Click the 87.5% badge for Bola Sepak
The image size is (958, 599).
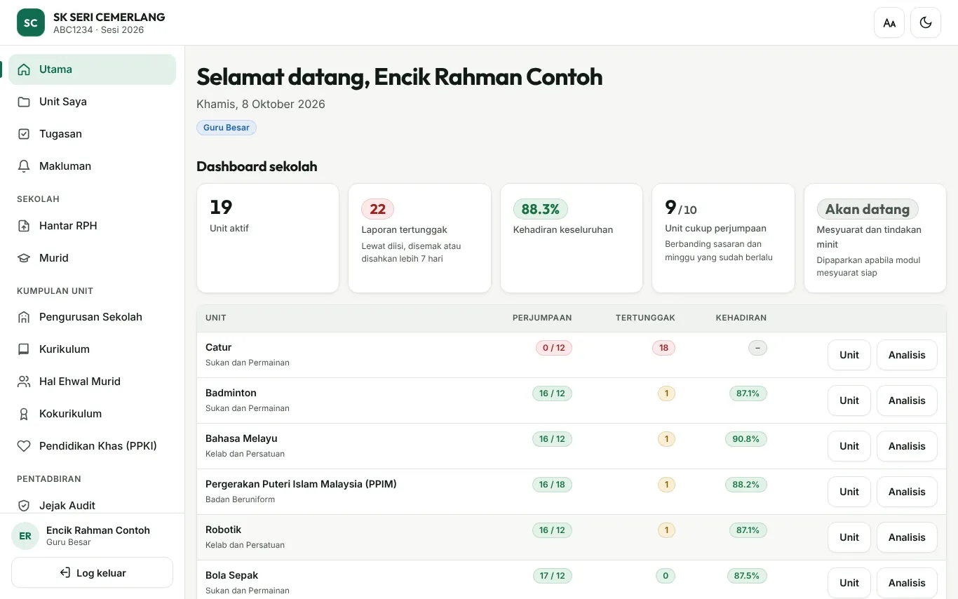(747, 576)
